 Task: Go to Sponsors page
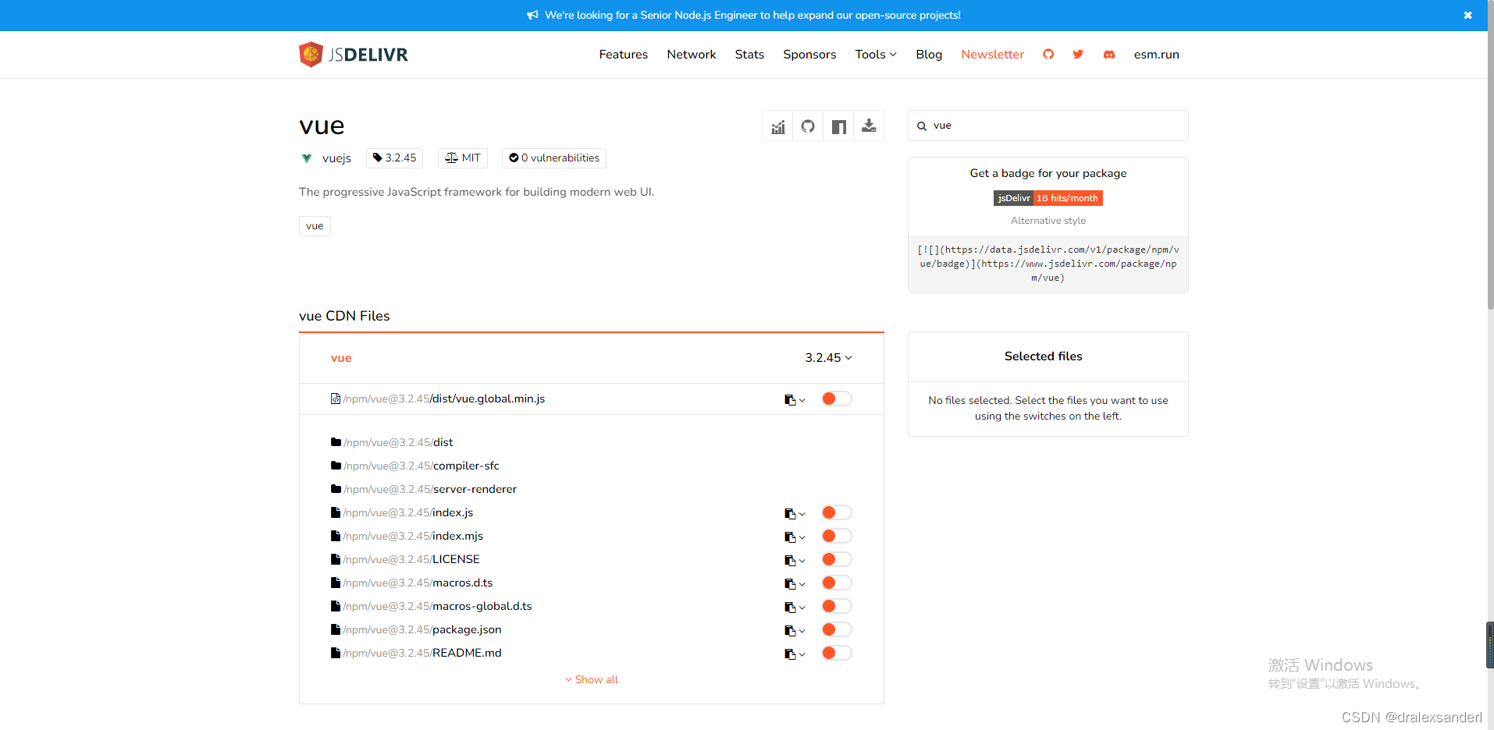809,55
